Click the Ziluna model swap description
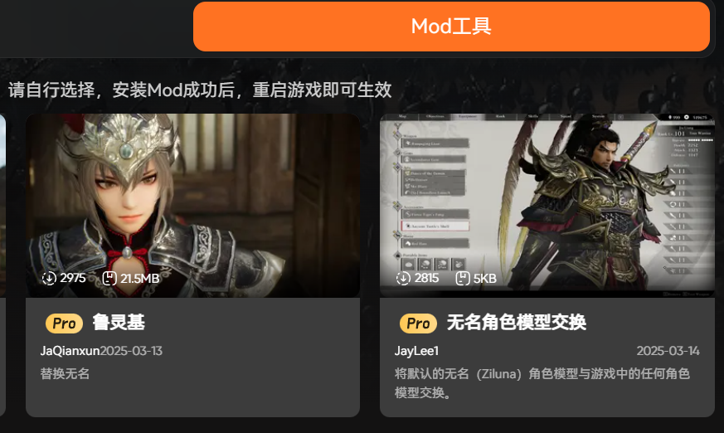The height and width of the screenshot is (433, 724). point(542,383)
